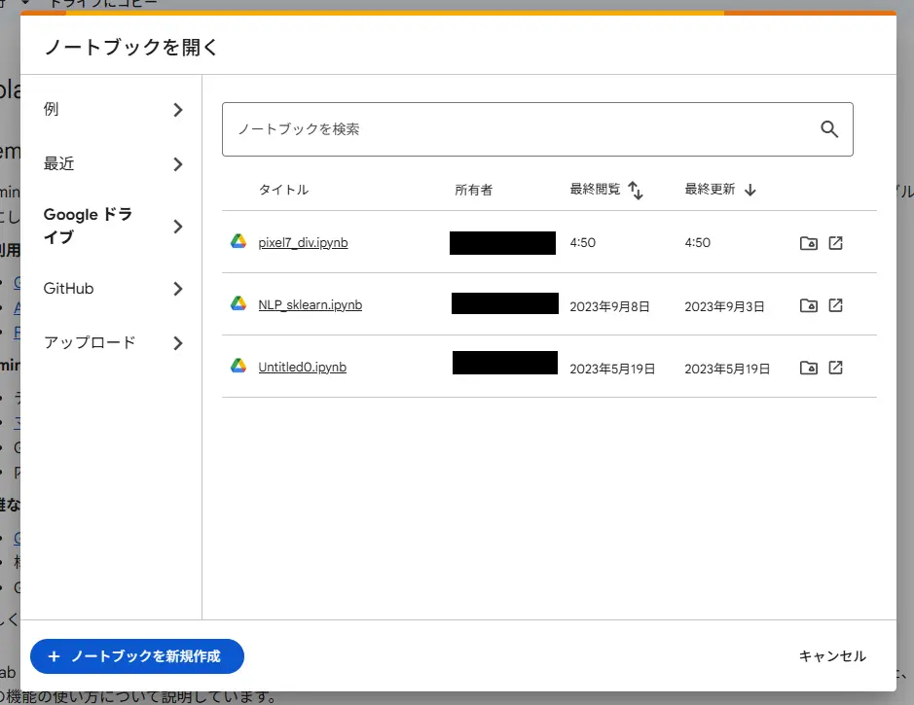Screen dimensions: 914x705
Task: Show pixel7_div.ipynb location in Drive
Action: click(x=809, y=242)
